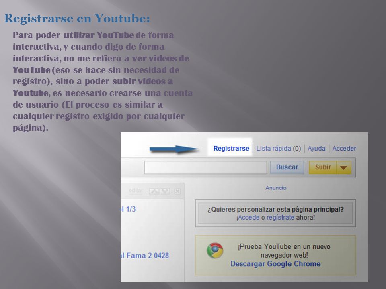This screenshot has height=289, width=386.
Task: Click the Registrarse link
Action: tap(231, 149)
